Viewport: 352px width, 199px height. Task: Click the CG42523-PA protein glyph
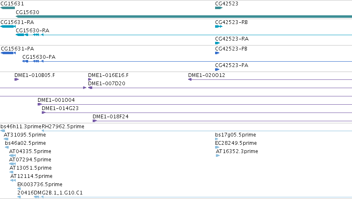(x=217, y=70)
